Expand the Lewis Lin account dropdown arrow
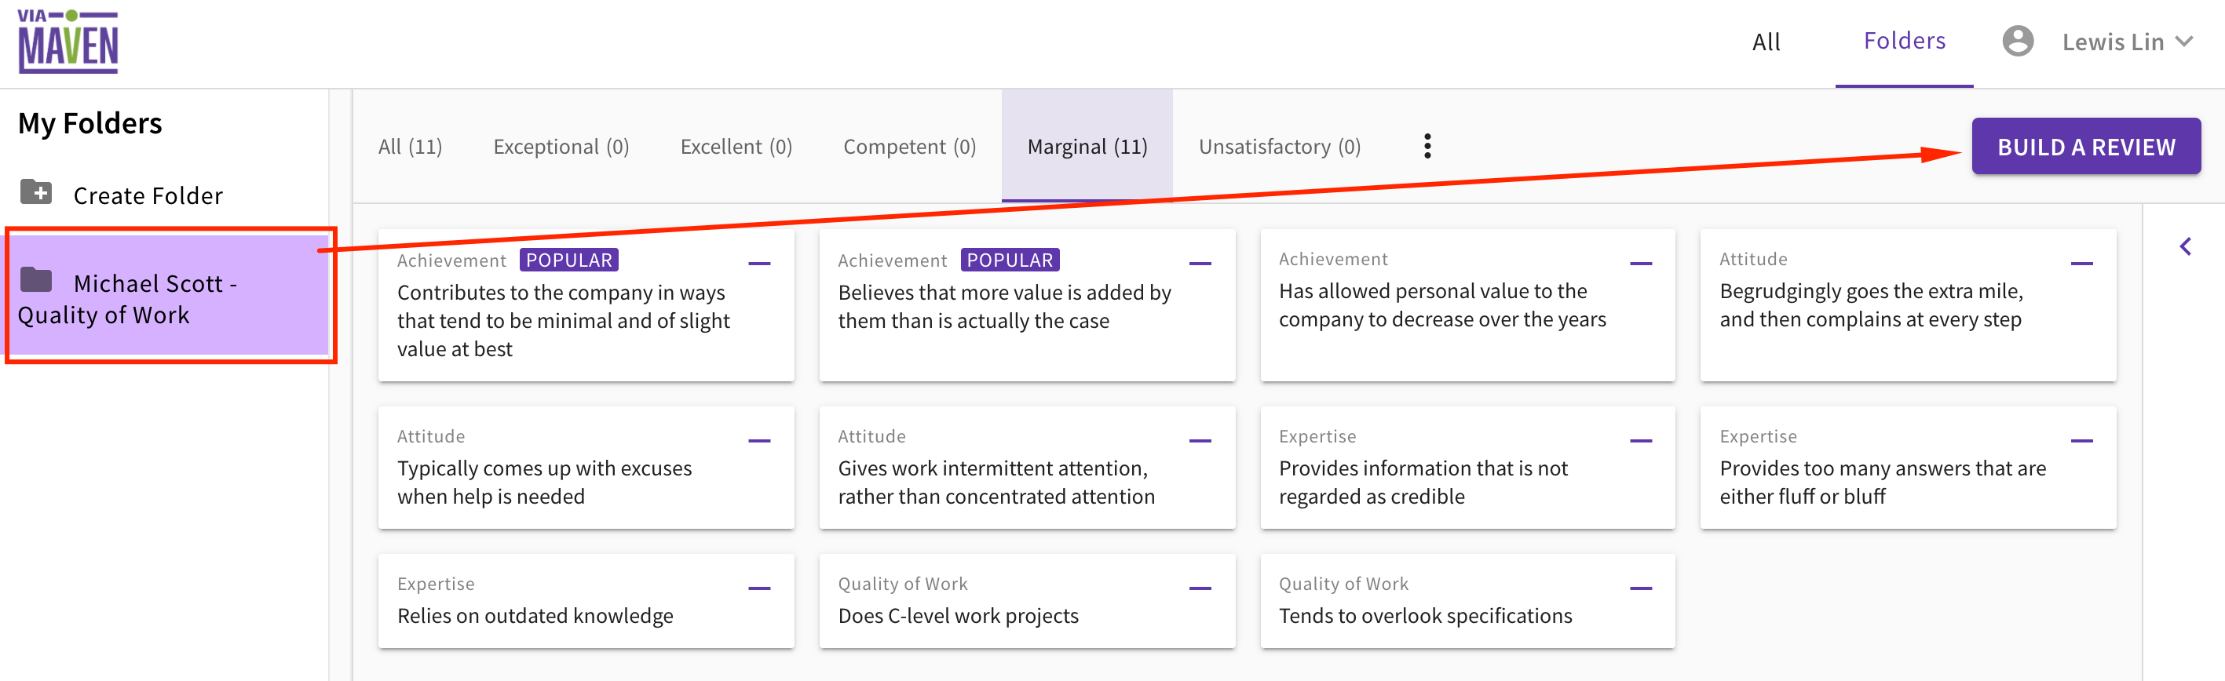 tap(2183, 42)
